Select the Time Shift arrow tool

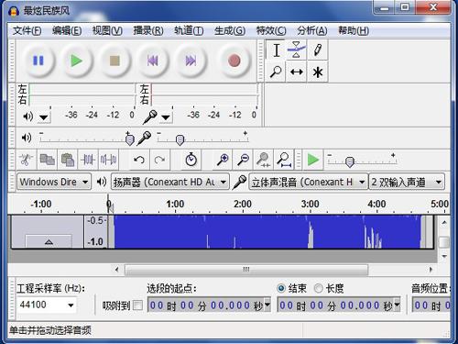click(x=297, y=72)
